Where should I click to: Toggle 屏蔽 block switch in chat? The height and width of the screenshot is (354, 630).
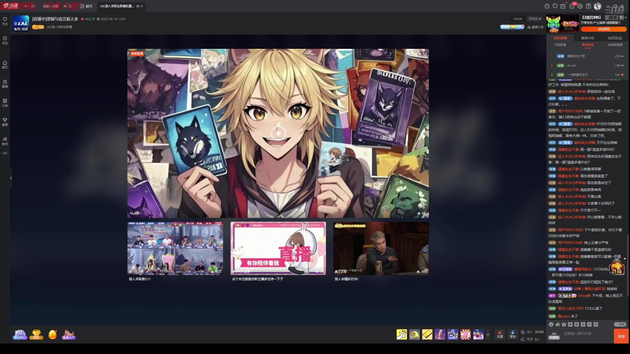(620, 324)
